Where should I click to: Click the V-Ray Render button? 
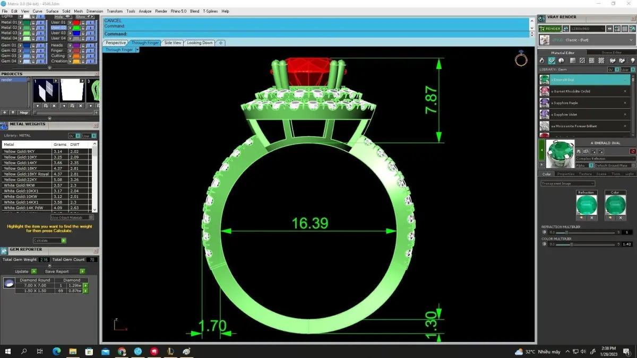[550, 29]
